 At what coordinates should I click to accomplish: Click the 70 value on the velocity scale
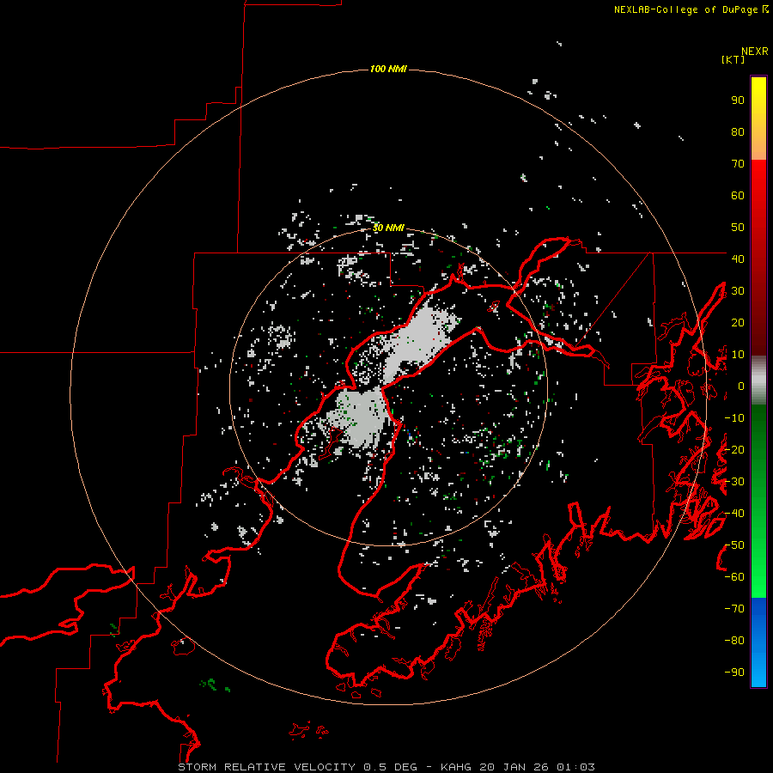pyautogui.click(x=738, y=164)
